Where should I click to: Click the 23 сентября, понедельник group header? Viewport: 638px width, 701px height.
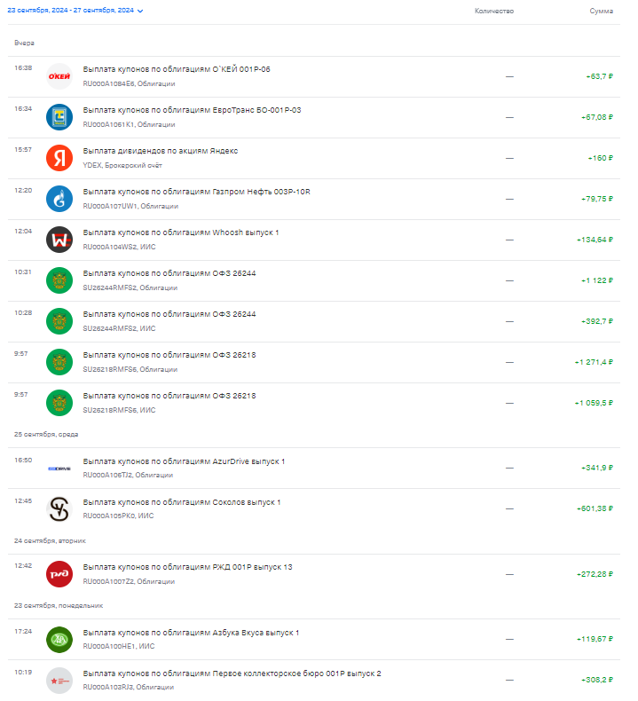pos(59,606)
